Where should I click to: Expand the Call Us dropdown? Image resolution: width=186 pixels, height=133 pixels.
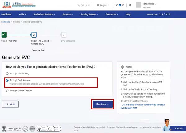click(x=83, y=5)
